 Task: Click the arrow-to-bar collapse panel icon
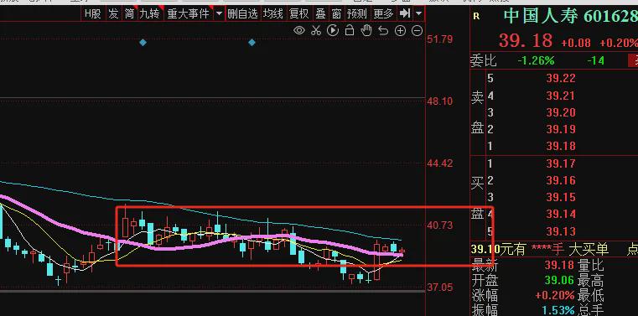click(404, 13)
